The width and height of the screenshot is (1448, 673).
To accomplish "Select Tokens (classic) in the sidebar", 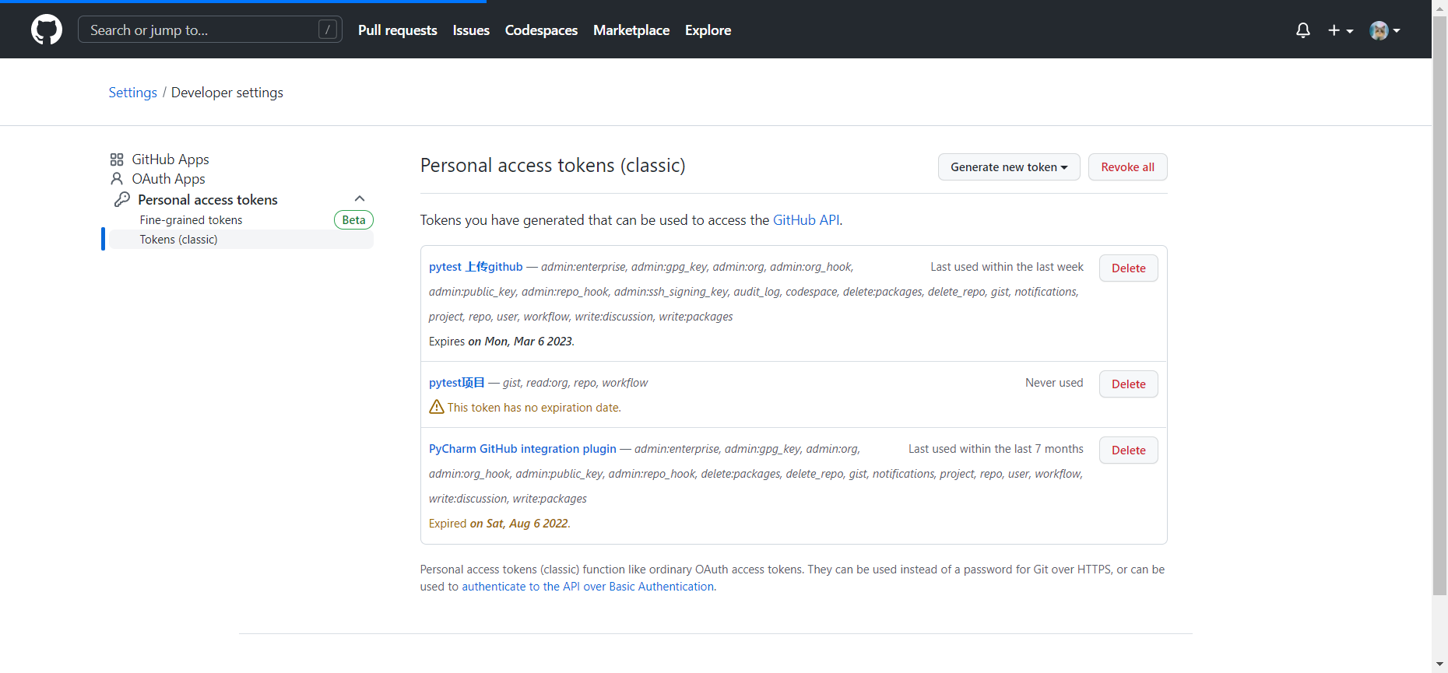I will pos(241,240).
